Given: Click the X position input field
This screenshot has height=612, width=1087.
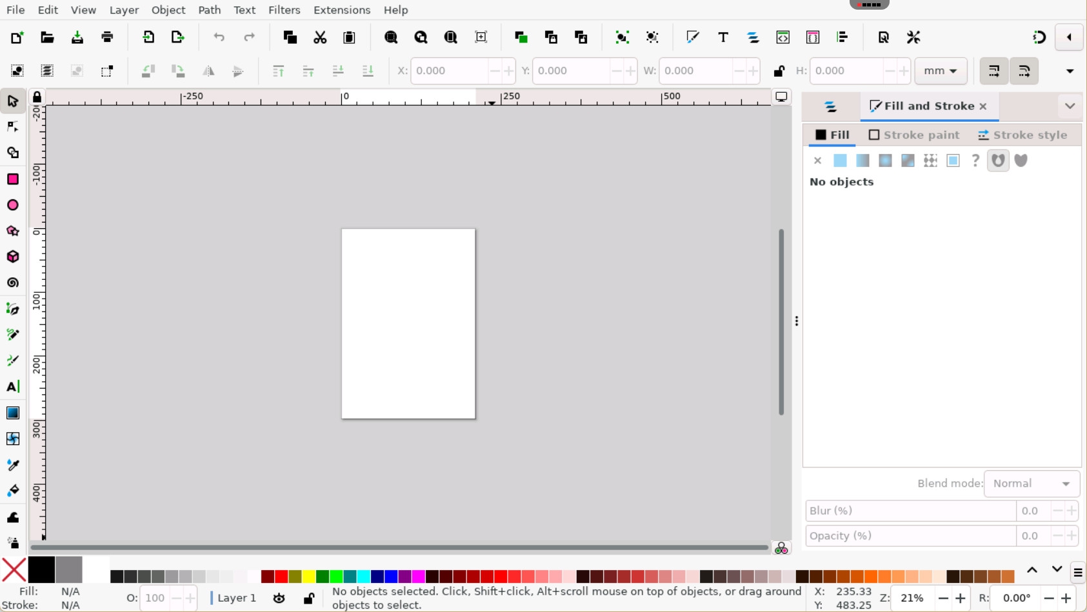Looking at the screenshot, I should point(450,71).
